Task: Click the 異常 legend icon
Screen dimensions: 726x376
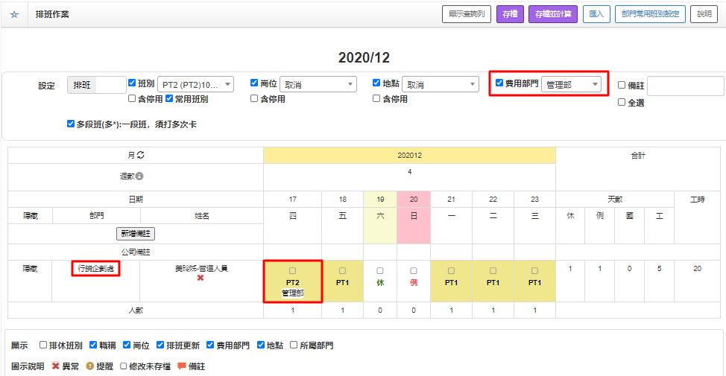Action: click(56, 366)
